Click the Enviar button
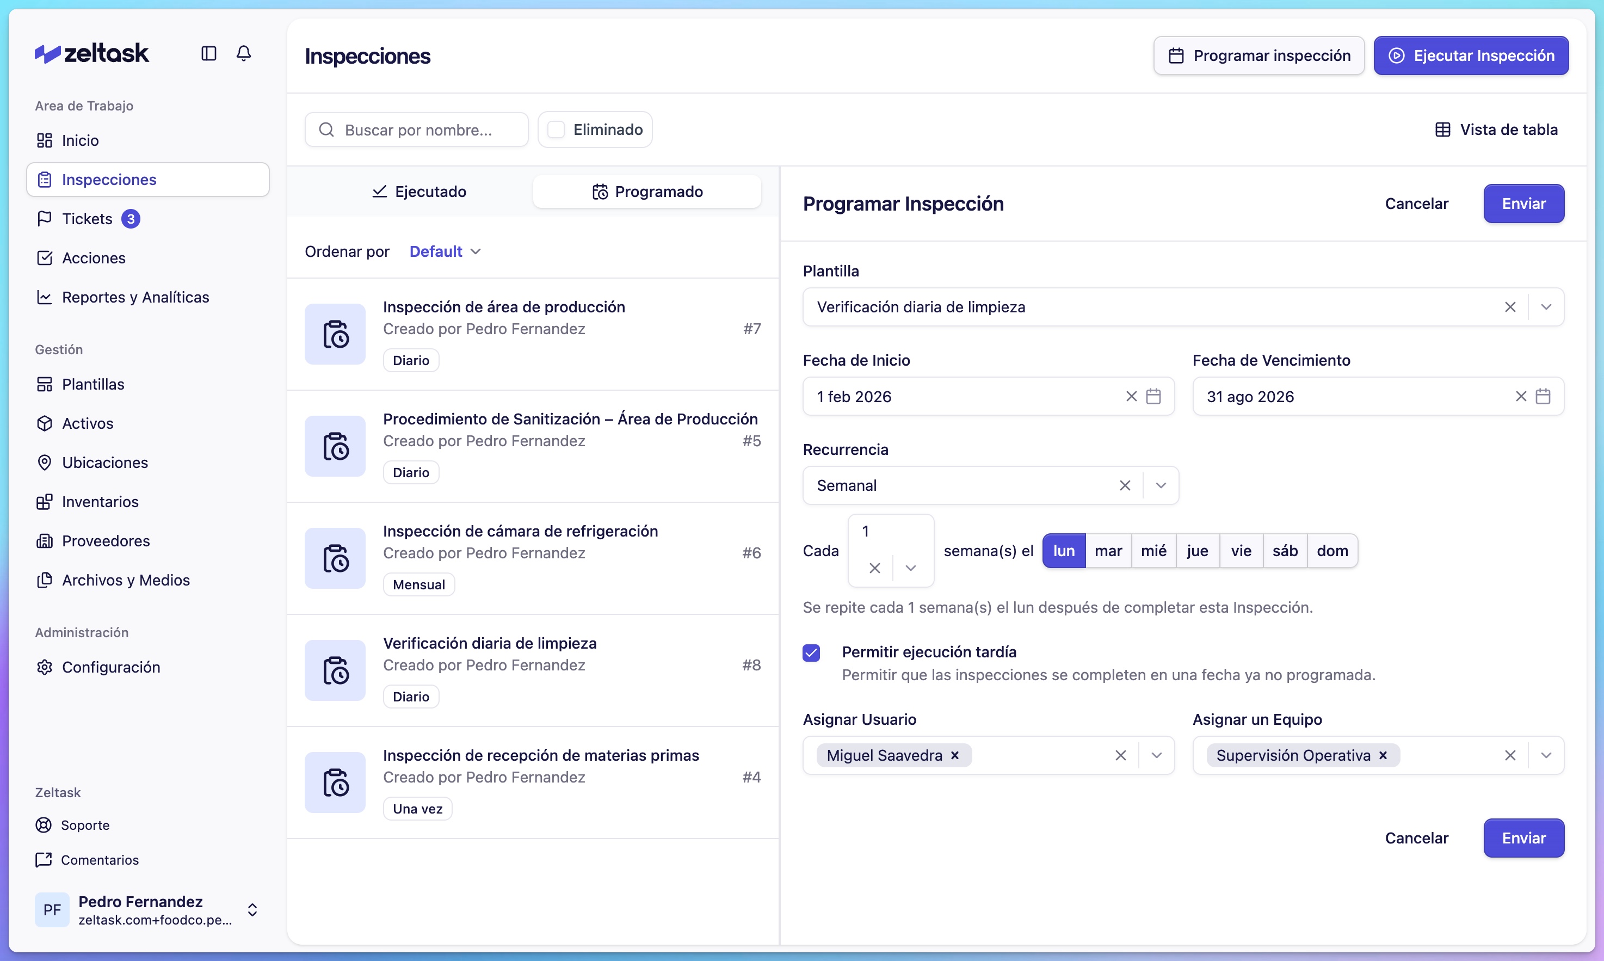1604x961 pixels. pyautogui.click(x=1523, y=204)
